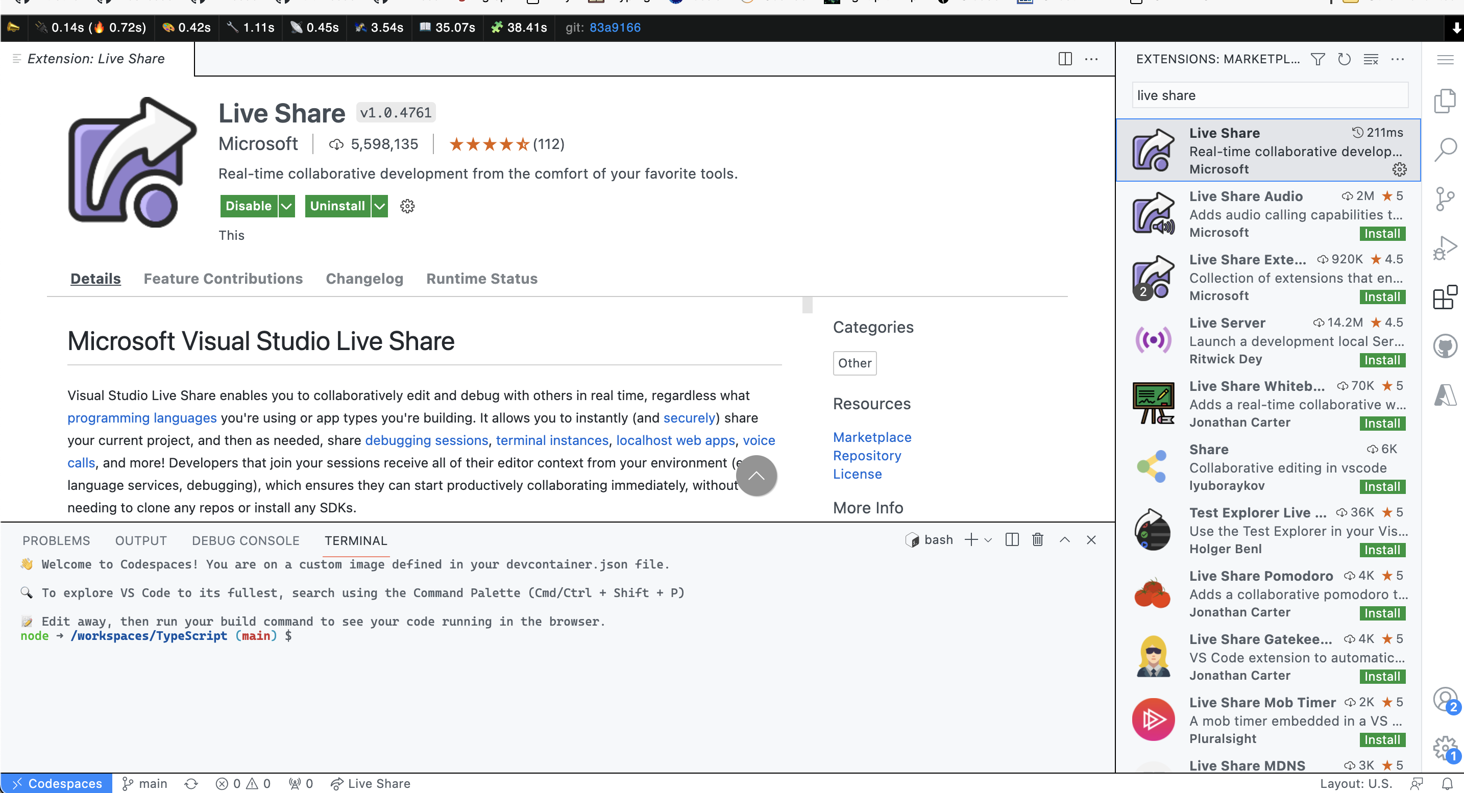The image size is (1464, 793).
Task: Click Uninstall button for Live Share
Action: 337,206
